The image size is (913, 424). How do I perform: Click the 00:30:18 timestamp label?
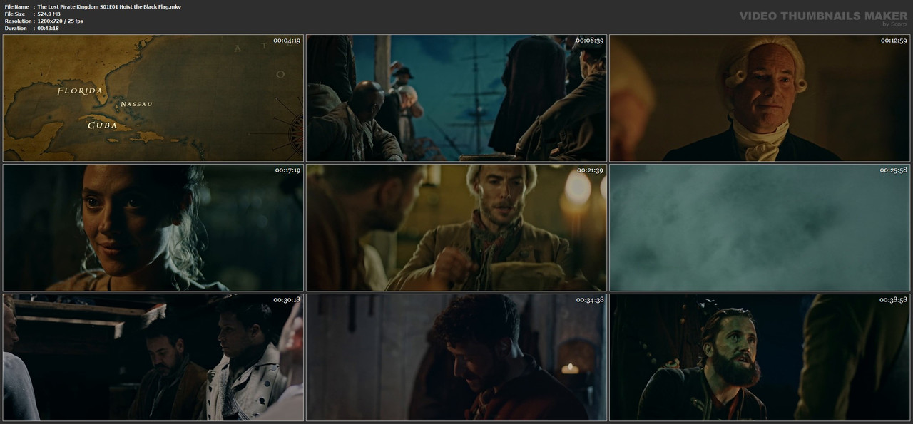[x=287, y=300]
